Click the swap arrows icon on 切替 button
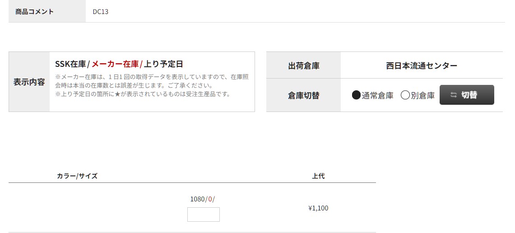This screenshot has height=233, width=515. pyautogui.click(x=454, y=95)
